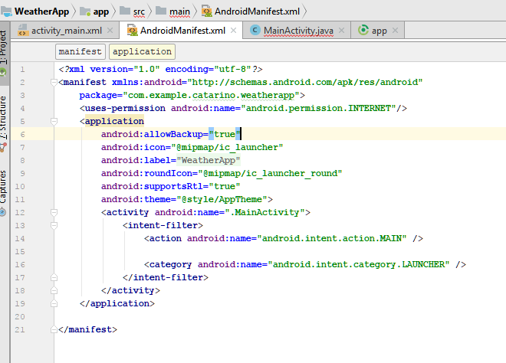506x363 pixels.
Task: Collapse the activity tag fold on line 12
Action: 54,213
